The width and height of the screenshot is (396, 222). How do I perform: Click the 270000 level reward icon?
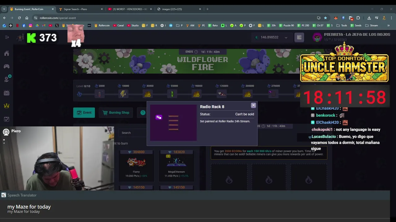click(x=273, y=93)
